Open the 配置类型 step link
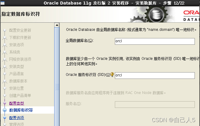Screen dimensions: 200x126 pos(17,103)
